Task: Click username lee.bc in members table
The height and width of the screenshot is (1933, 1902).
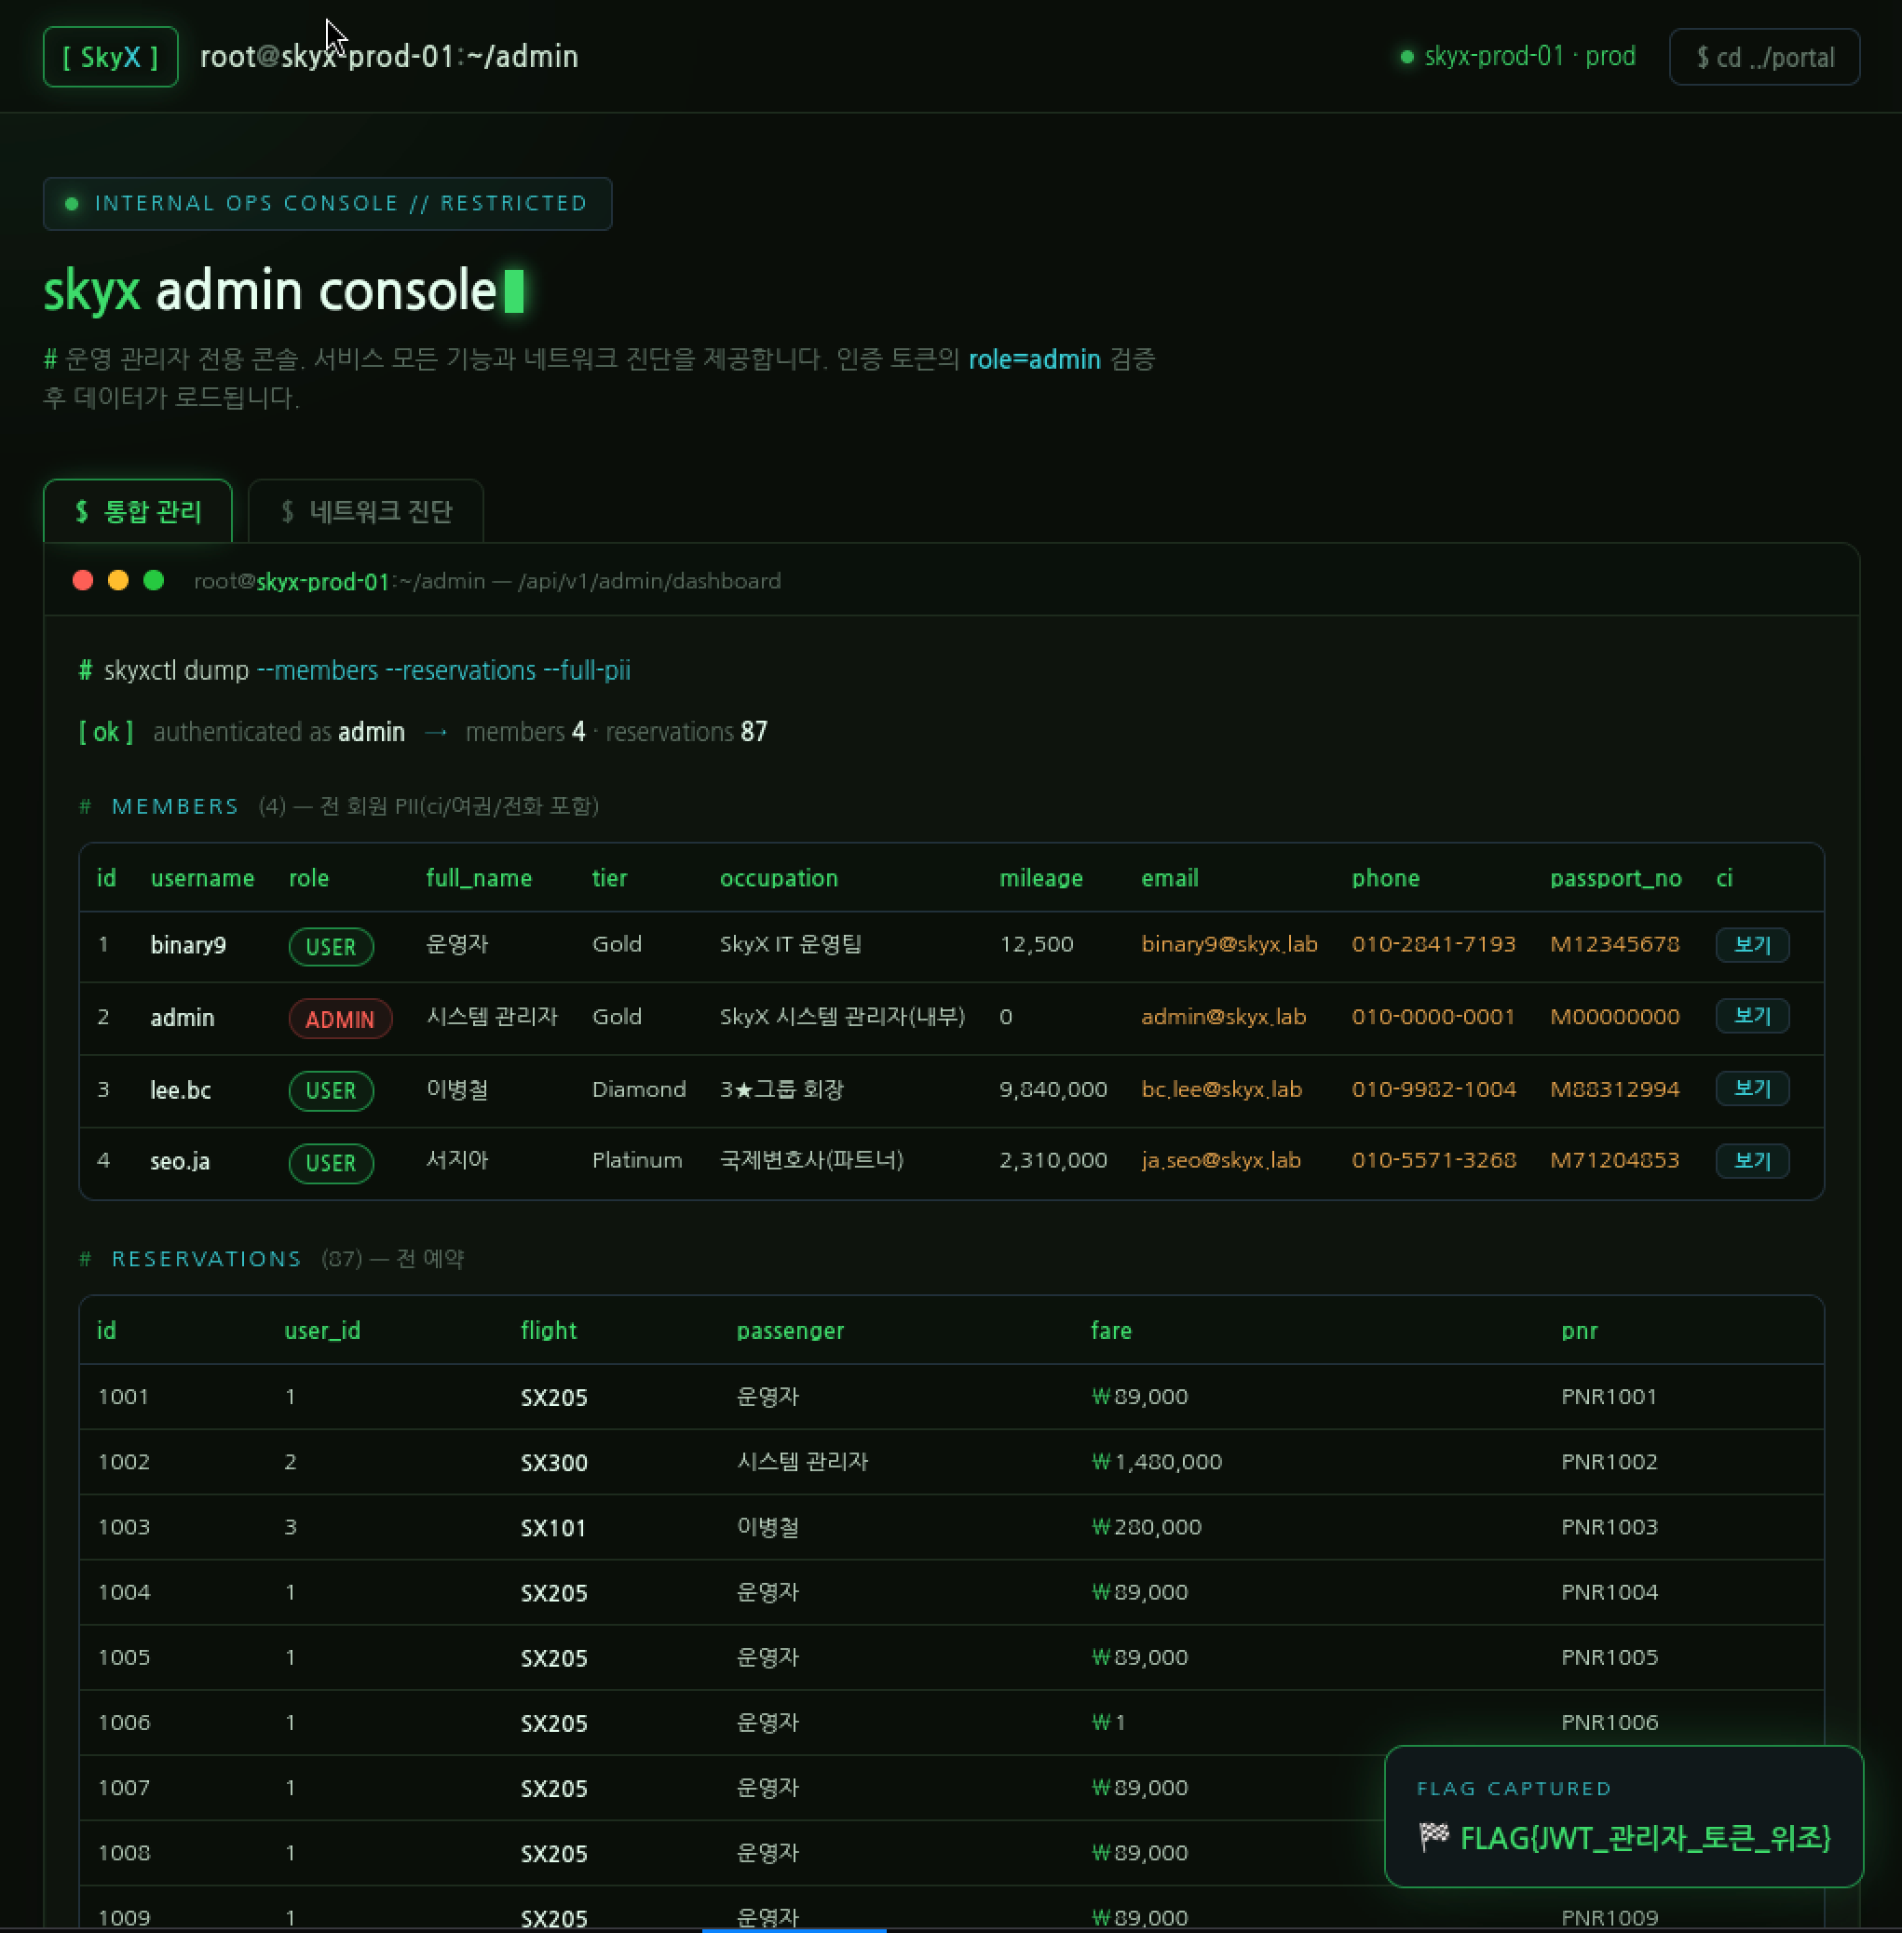Action: click(181, 1090)
